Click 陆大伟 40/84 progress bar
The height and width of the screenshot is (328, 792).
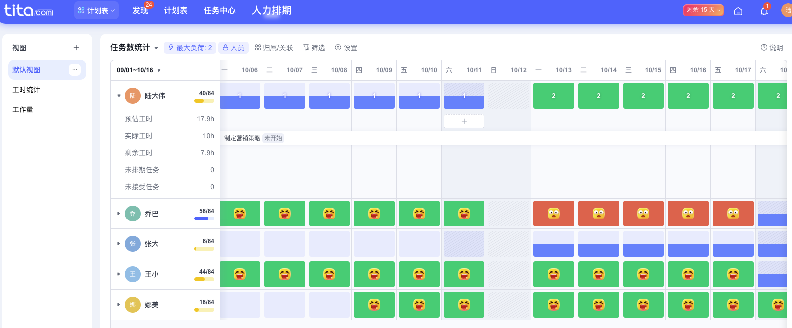coord(204,101)
